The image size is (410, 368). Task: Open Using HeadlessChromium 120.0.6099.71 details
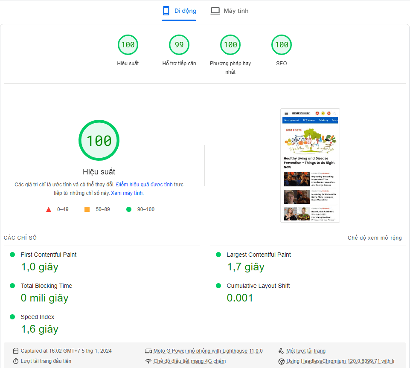[x=340, y=361]
